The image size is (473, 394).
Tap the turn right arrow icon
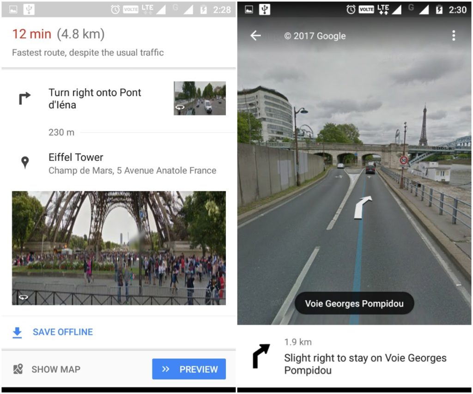[x=25, y=98]
